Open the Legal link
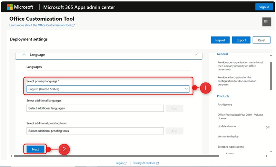This screenshot has width=276, height=167. [x=121, y=163]
